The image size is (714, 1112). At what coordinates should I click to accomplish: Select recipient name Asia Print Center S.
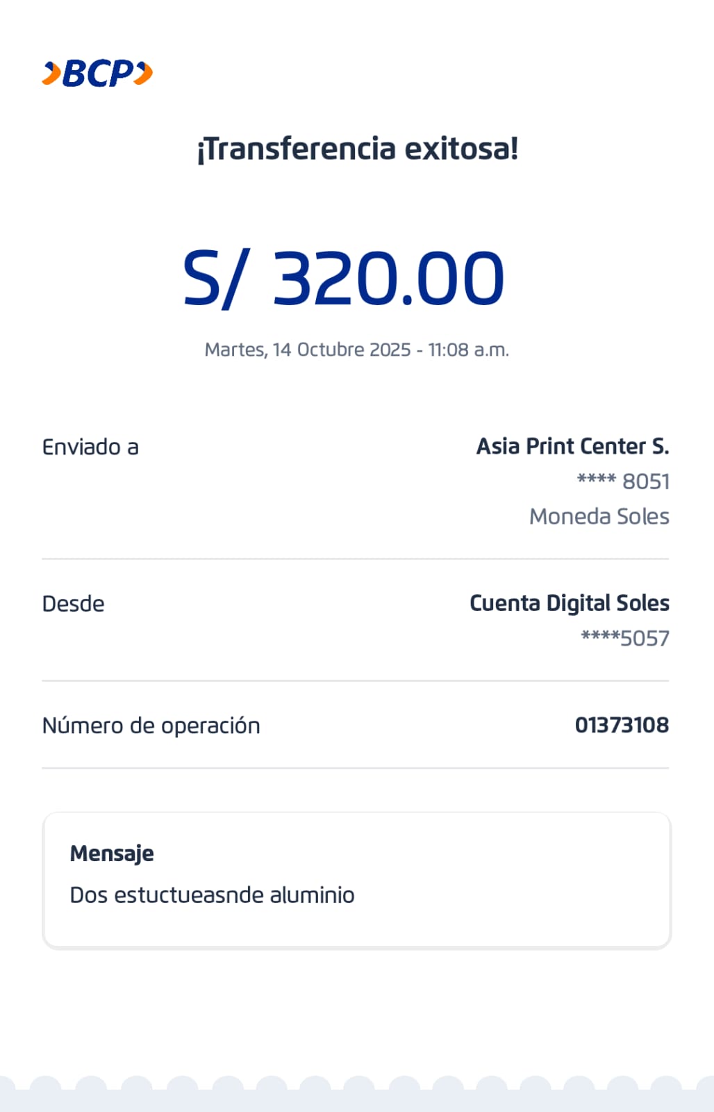pyautogui.click(x=572, y=446)
